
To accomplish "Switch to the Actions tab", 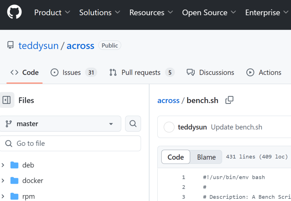I will [x=264, y=72].
